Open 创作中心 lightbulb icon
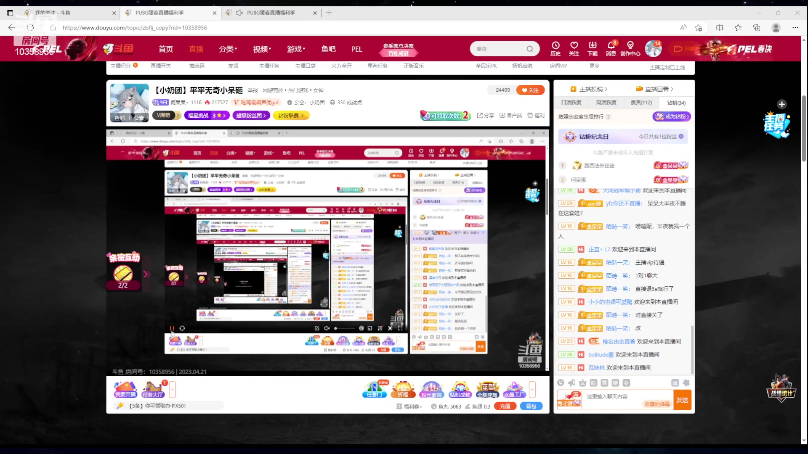This screenshot has height=454, width=808. tap(630, 48)
